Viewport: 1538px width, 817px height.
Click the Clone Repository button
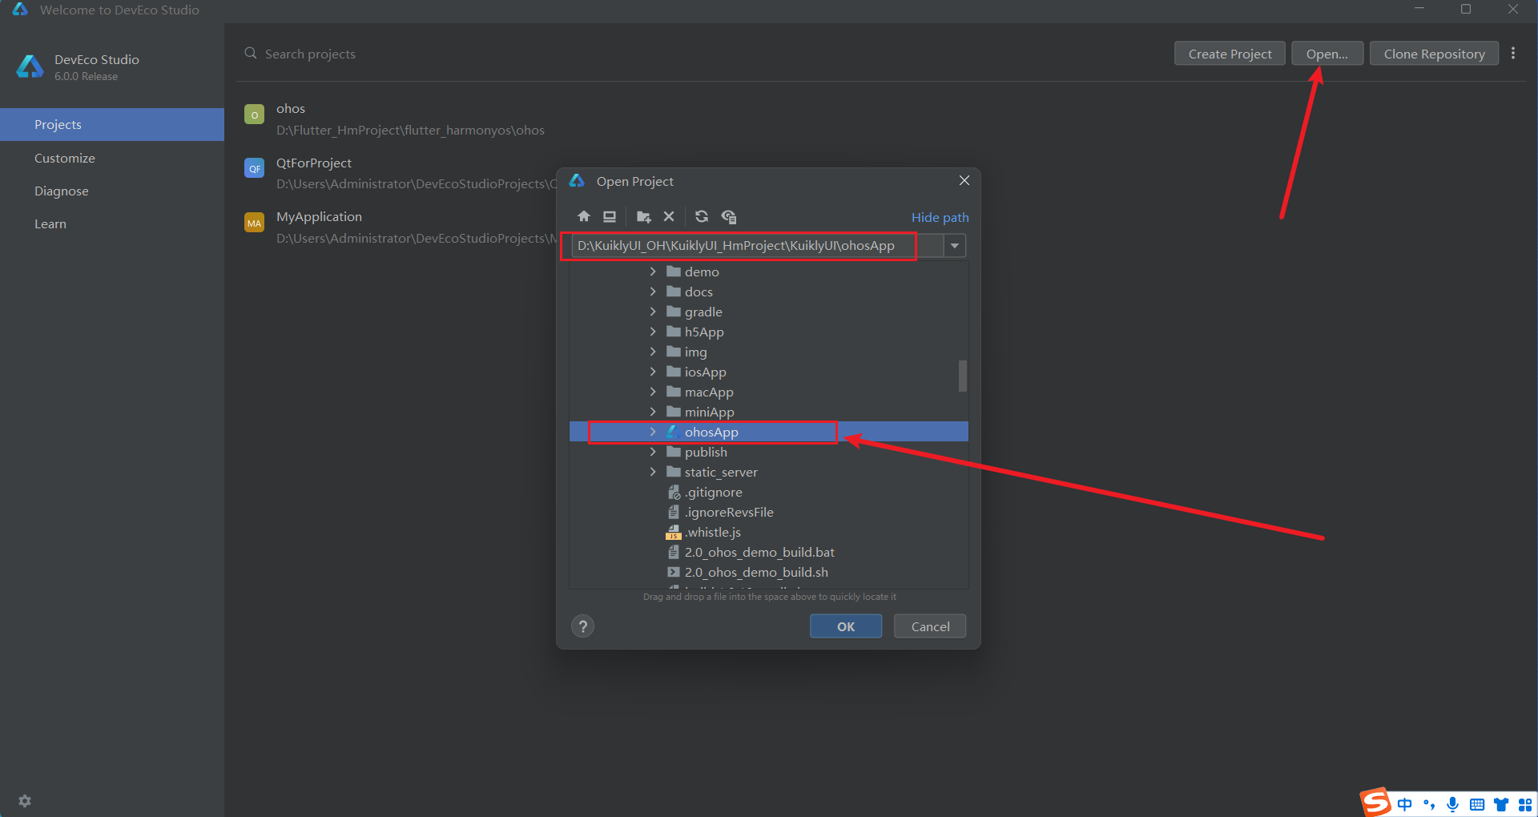[1434, 54]
